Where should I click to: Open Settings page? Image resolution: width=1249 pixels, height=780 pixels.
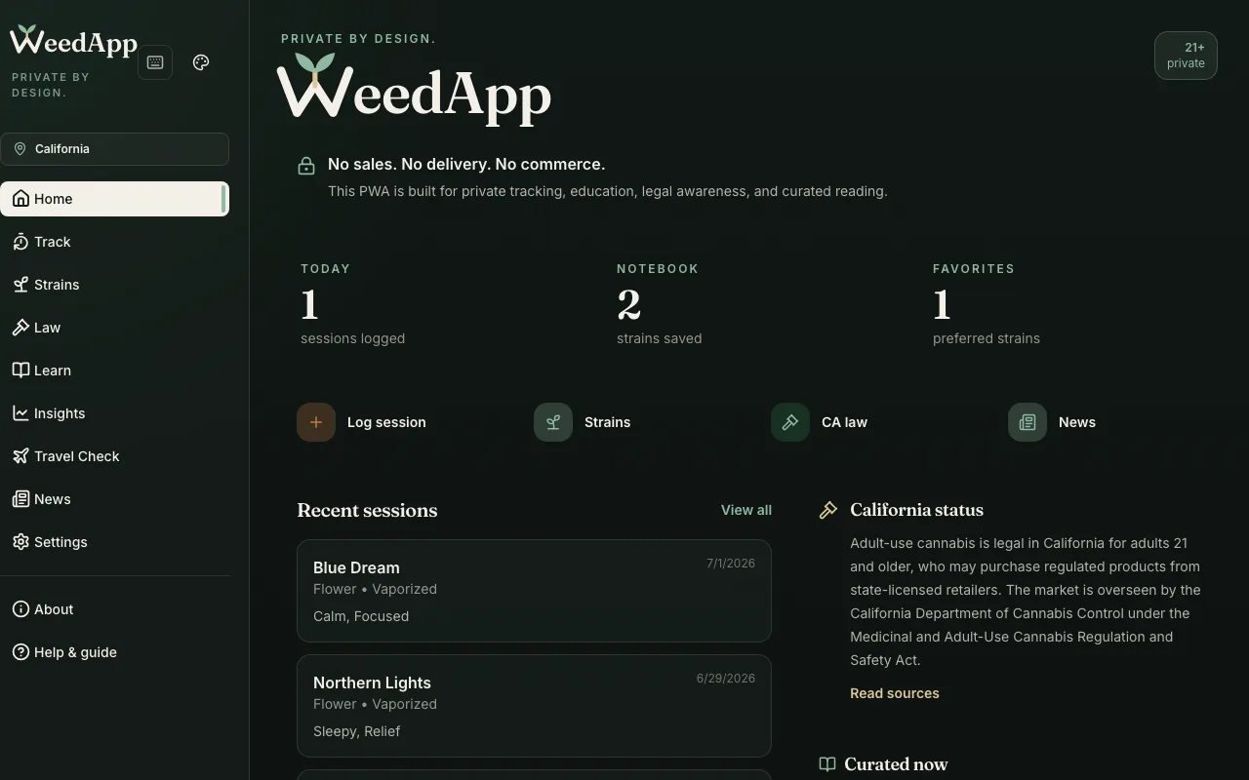(114, 542)
